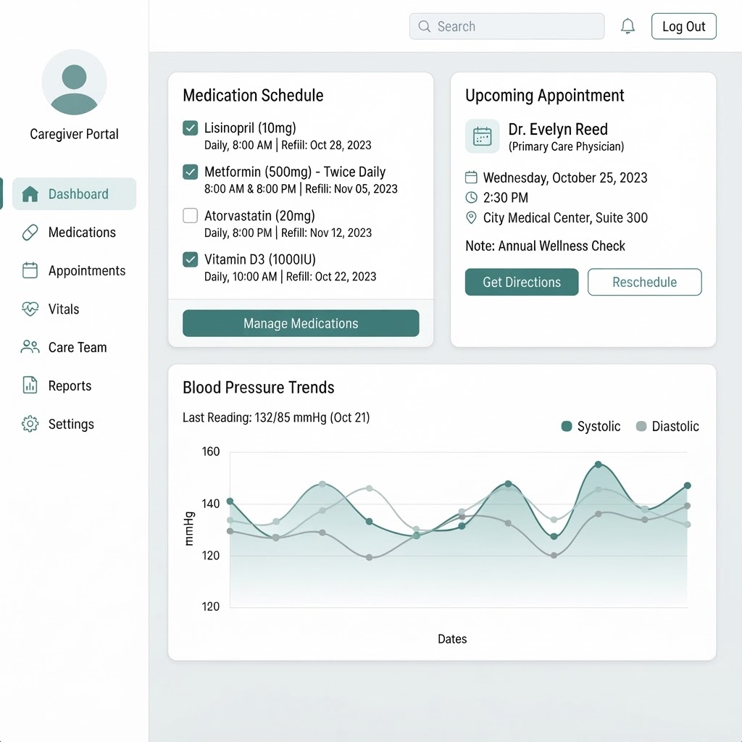Click the Vitals heartbeat icon
The width and height of the screenshot is (742, 742).
pos(30,309)
